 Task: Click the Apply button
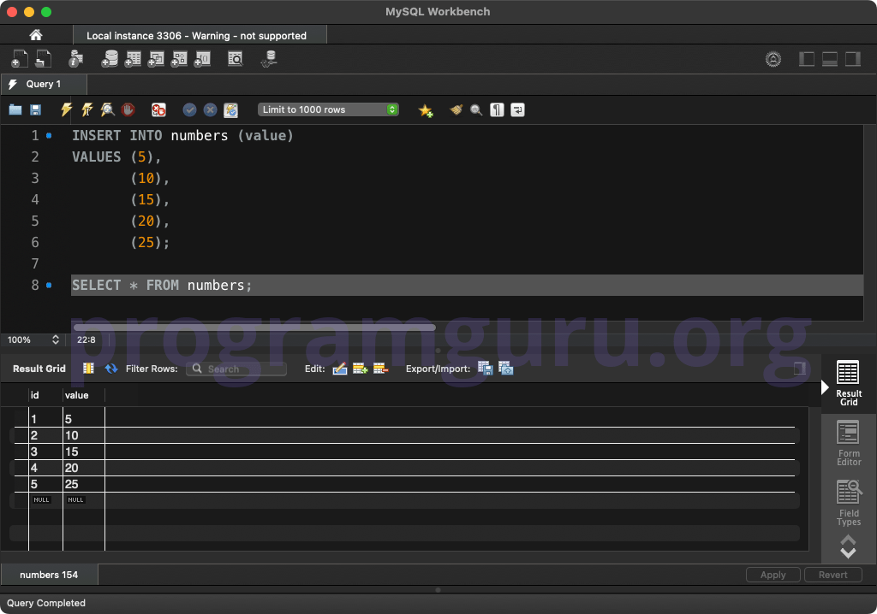[x=773, y=574]
